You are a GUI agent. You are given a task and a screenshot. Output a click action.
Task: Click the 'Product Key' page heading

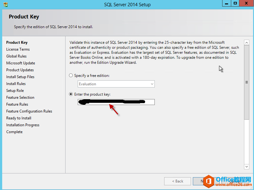click(x=24, y=17)
